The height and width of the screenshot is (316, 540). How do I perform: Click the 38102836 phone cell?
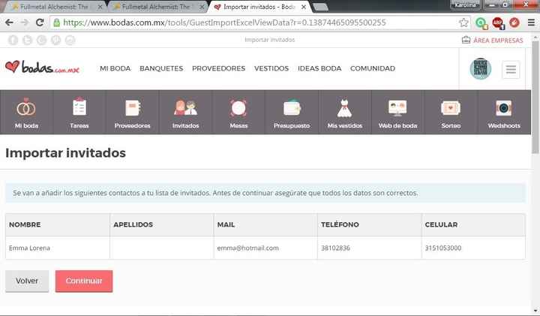point(369,248)
